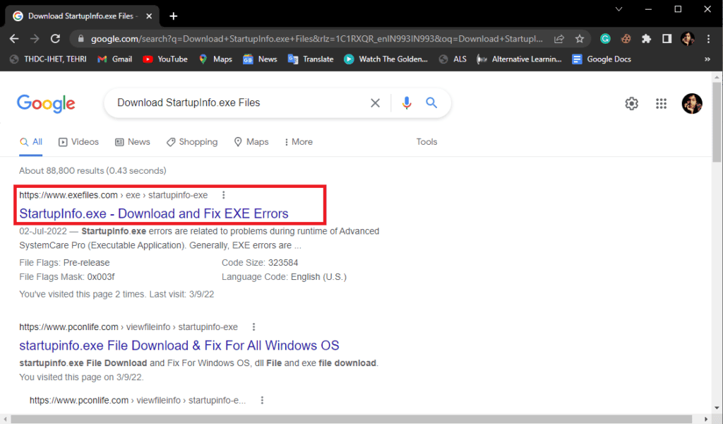Open the options menu beside the exefiles.com result
Viewport: 723px width, 424px height.
224,194
